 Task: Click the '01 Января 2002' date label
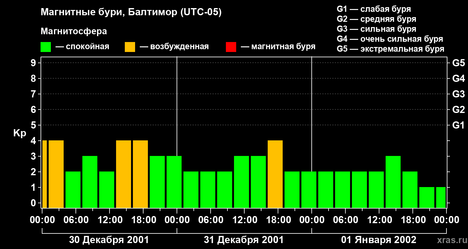tap(378, 240)
